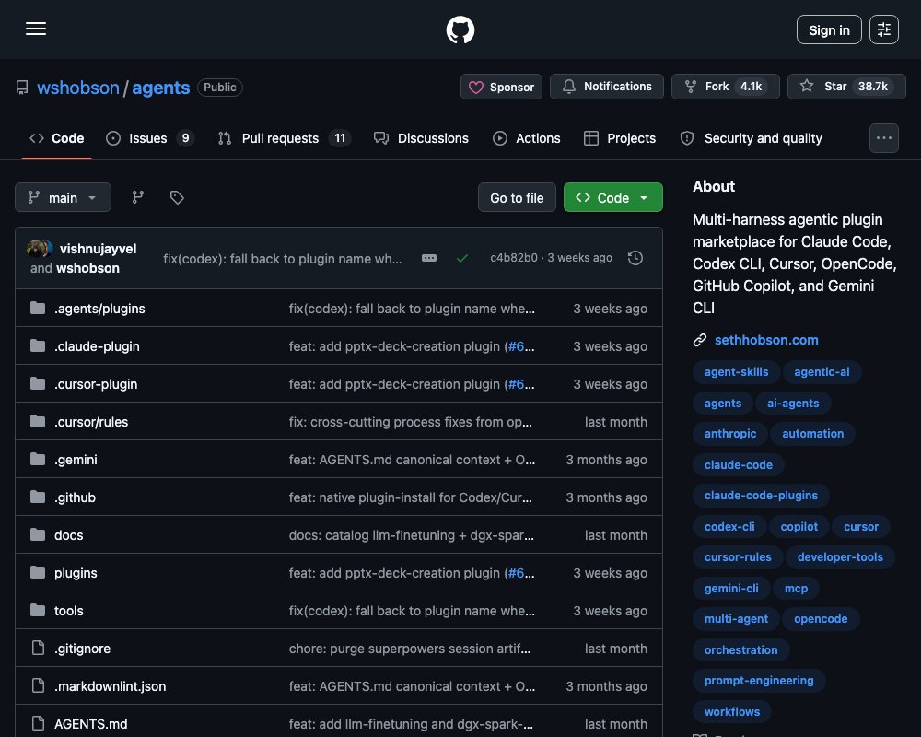The height and width of the screenshot is (737, 921).
Task: Open commit c4b82b0 link
Action: pos(514,258)
